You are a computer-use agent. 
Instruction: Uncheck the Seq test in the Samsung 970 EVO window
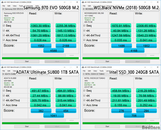[x=3, y=26]
